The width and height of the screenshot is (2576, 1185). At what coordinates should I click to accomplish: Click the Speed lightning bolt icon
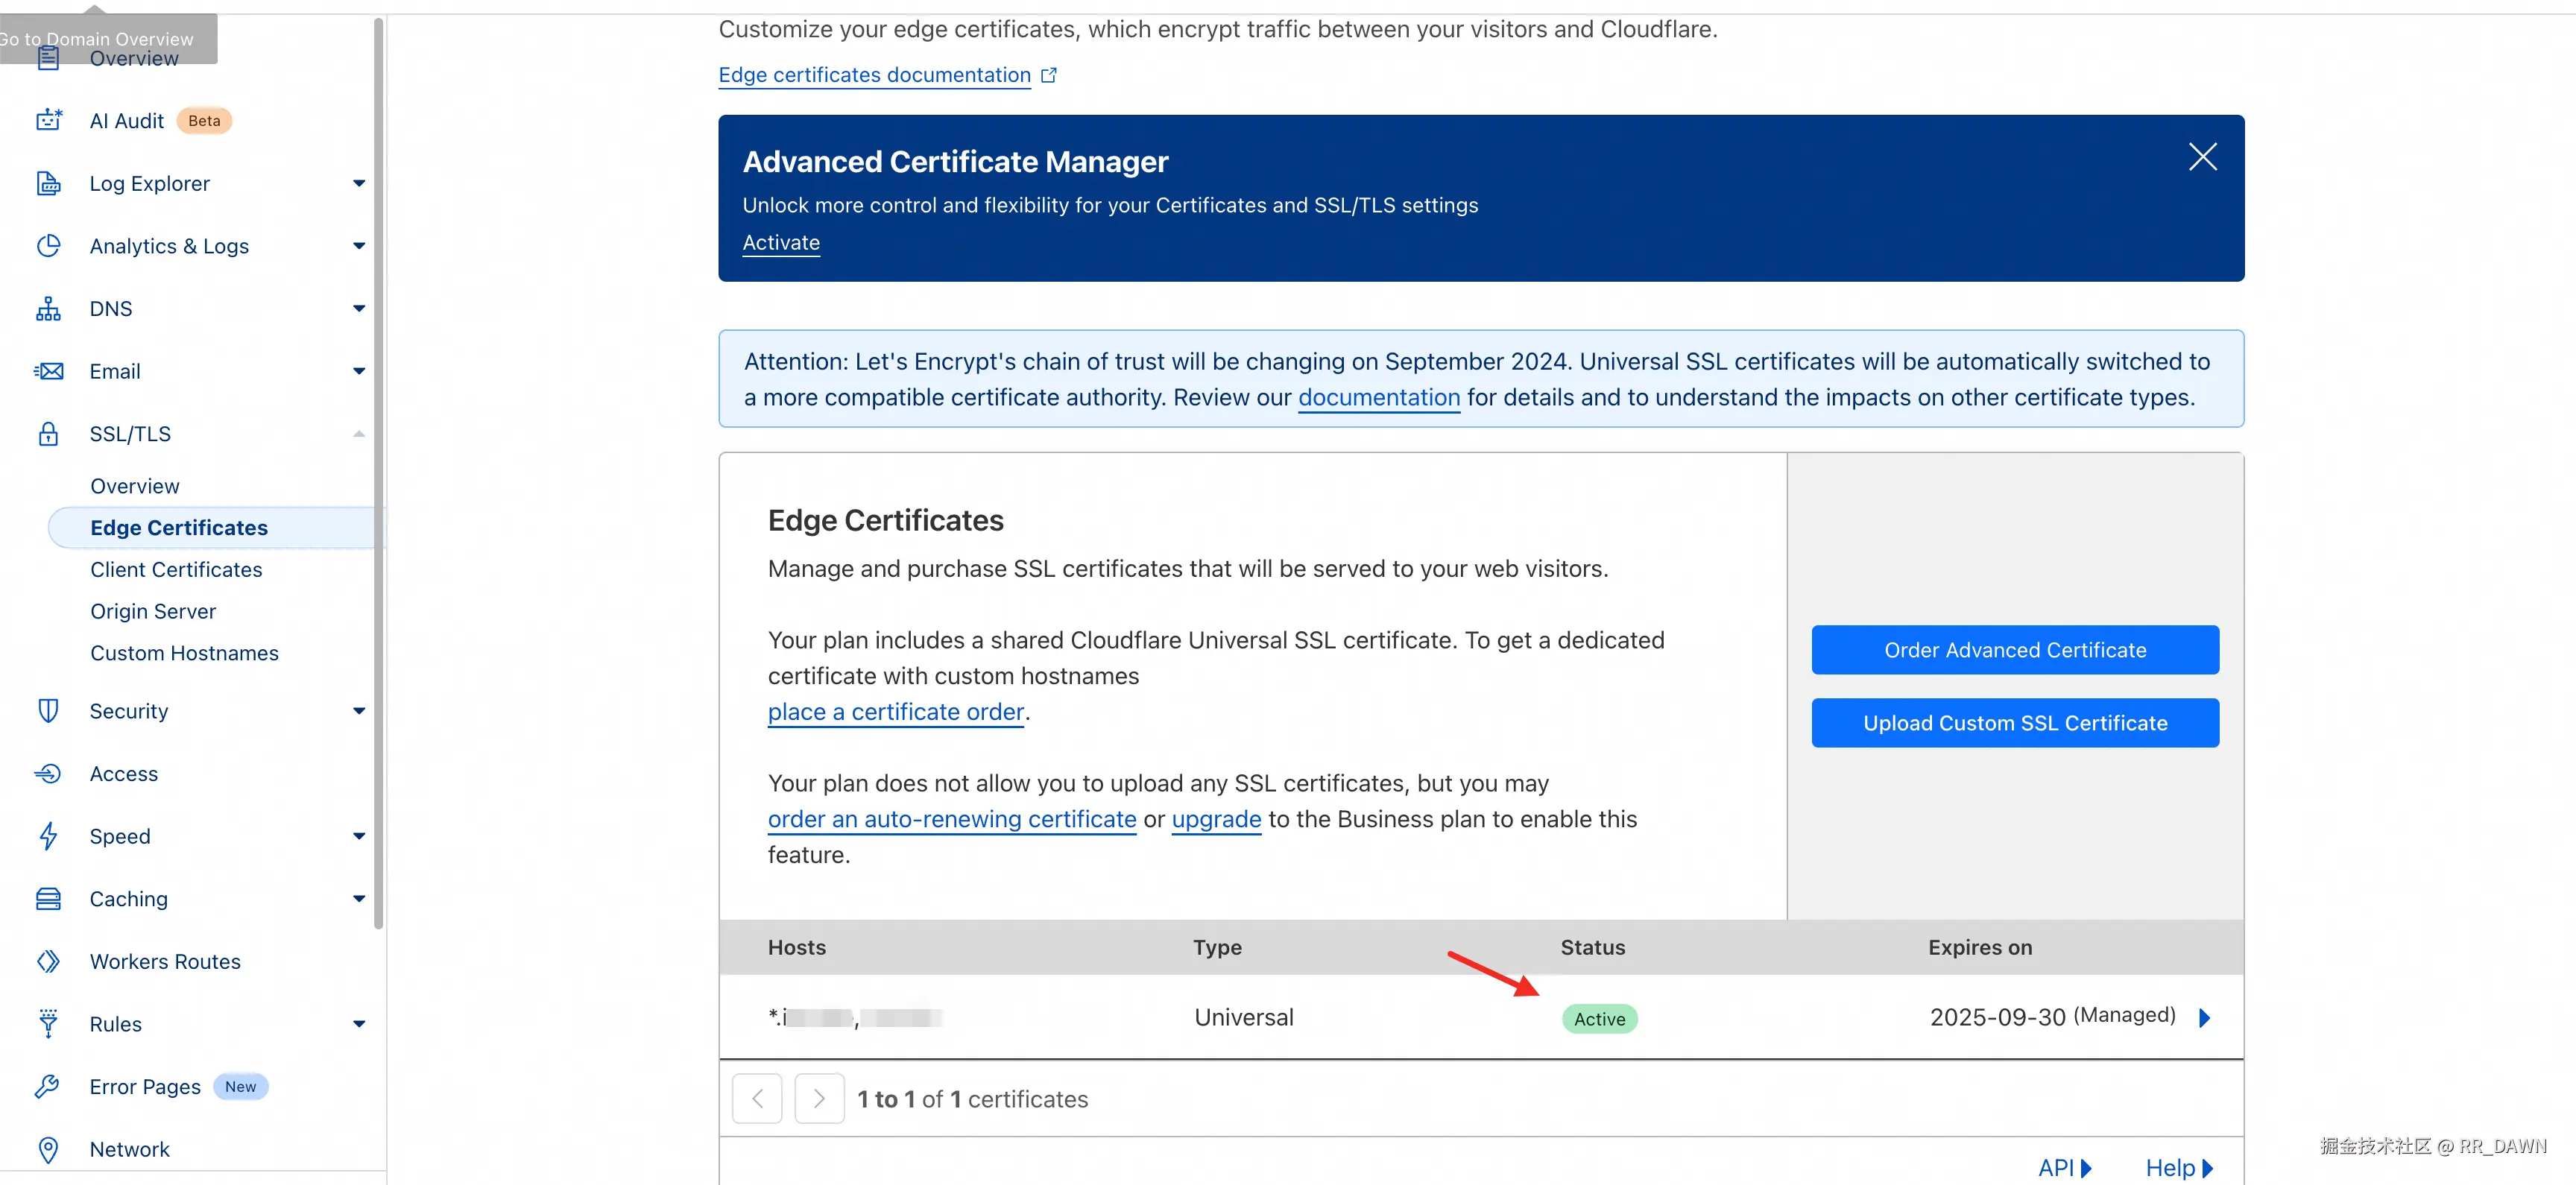pos(48,836)
